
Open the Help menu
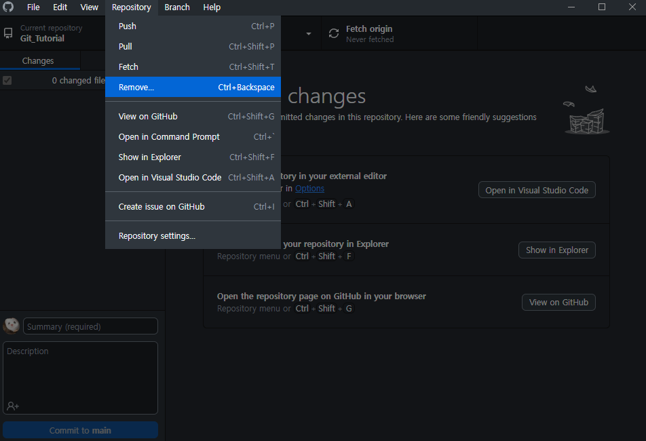click(x=212, y=7)
